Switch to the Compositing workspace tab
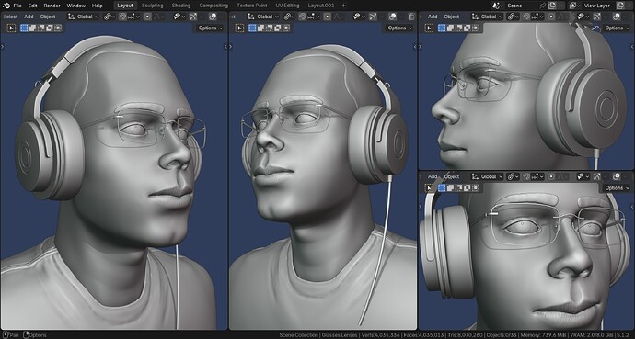The image size is (635, 339). pos(214,6)
